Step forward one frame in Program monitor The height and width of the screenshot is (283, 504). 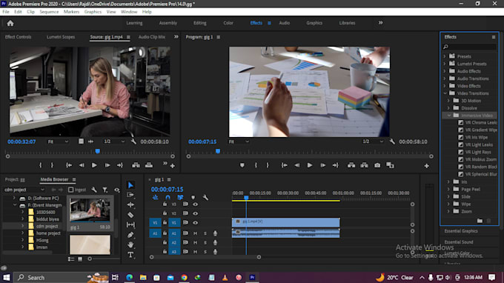322,165
